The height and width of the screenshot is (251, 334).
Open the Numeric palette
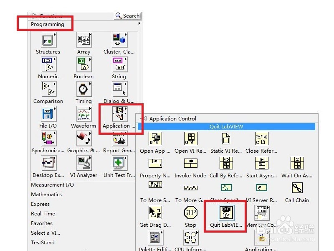pos(48,65)
